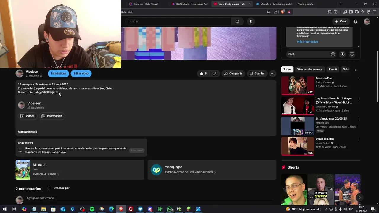The height and width of the screenshot is (213, 379).
Task: Open the emoji picker in chat
Action: click(x=333, y=54)
